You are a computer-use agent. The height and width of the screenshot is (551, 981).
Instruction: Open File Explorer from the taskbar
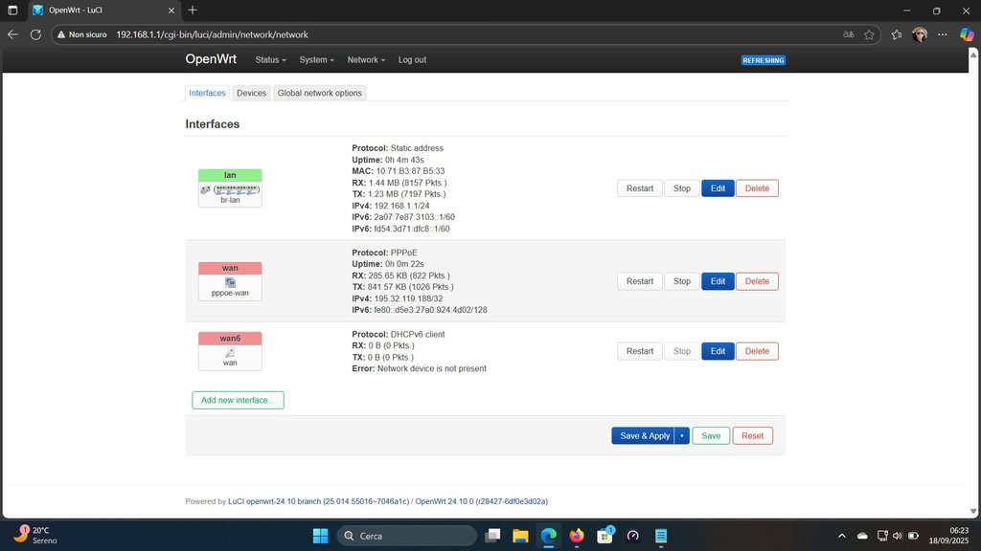(x=520, y=536)
